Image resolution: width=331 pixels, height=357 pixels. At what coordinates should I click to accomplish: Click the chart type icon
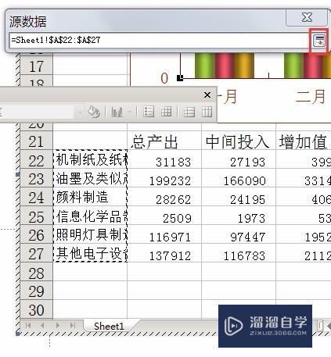(x=117, y=112)
